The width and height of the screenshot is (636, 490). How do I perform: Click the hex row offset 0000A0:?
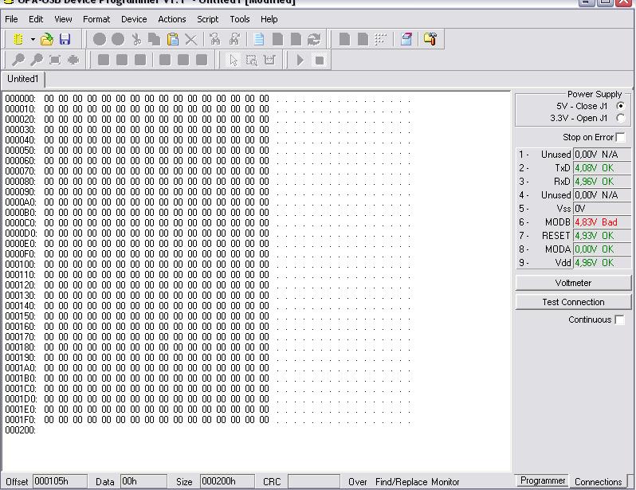(x=20, y=202)
